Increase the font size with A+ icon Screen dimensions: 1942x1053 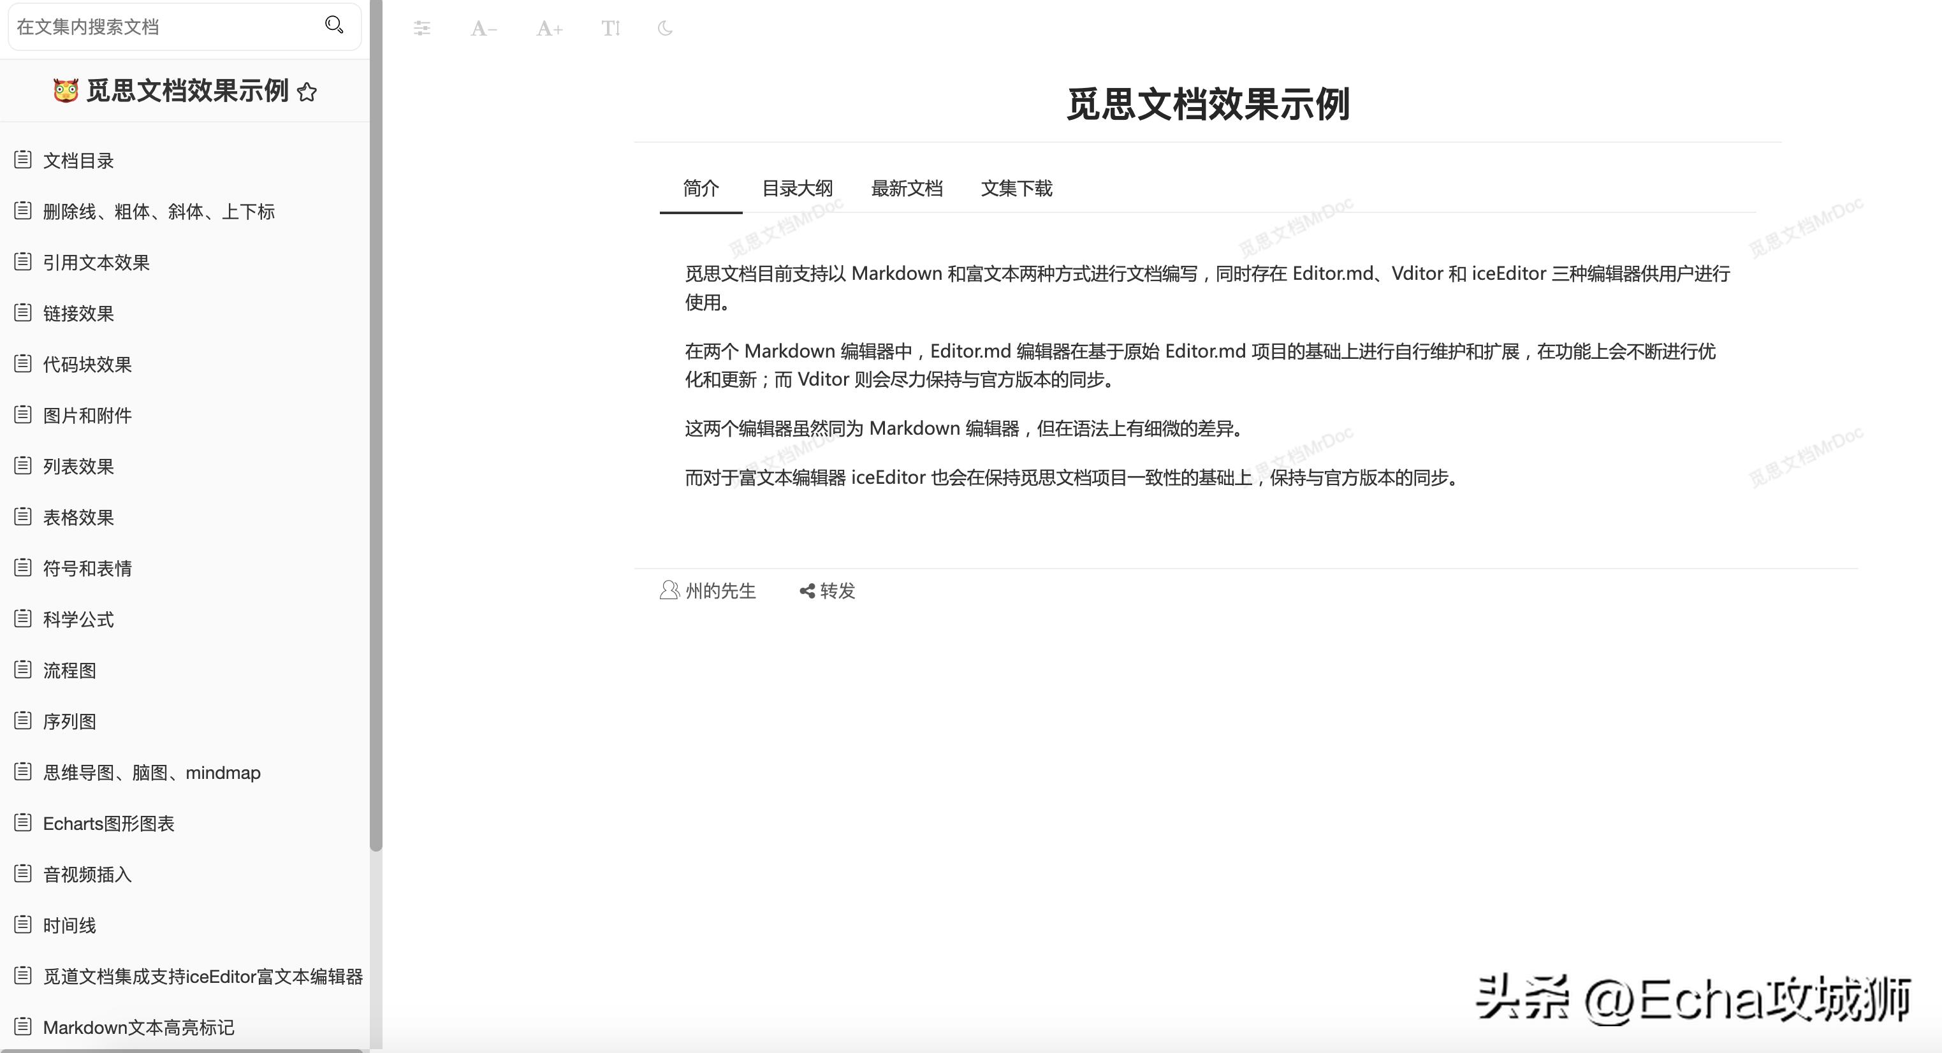(548, 29)
